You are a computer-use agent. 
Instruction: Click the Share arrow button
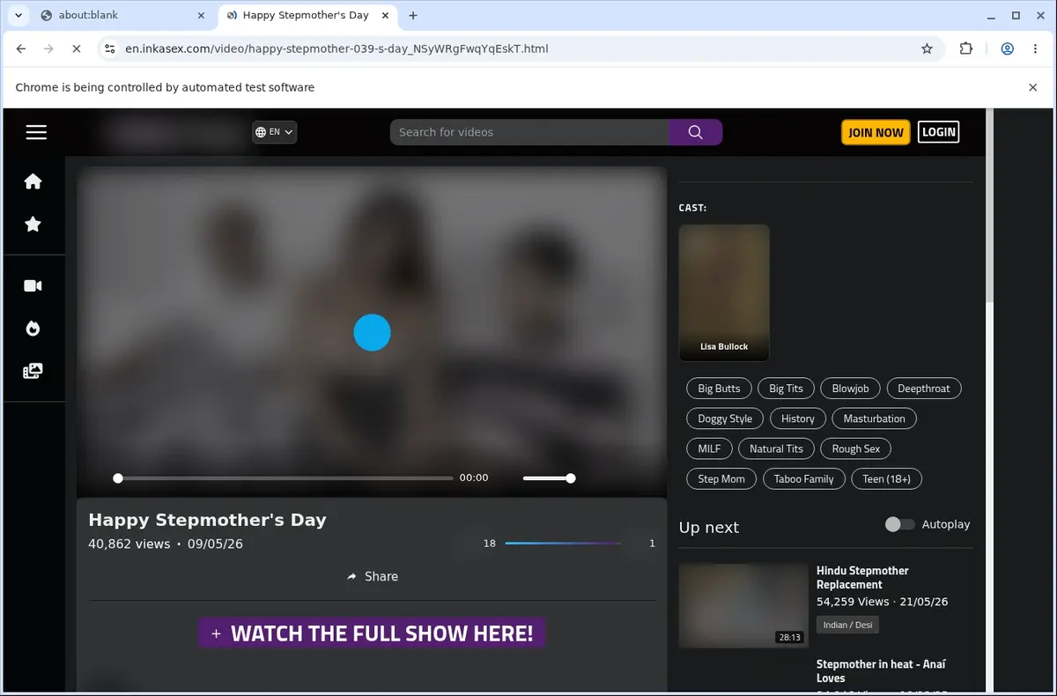coord(373,576)
